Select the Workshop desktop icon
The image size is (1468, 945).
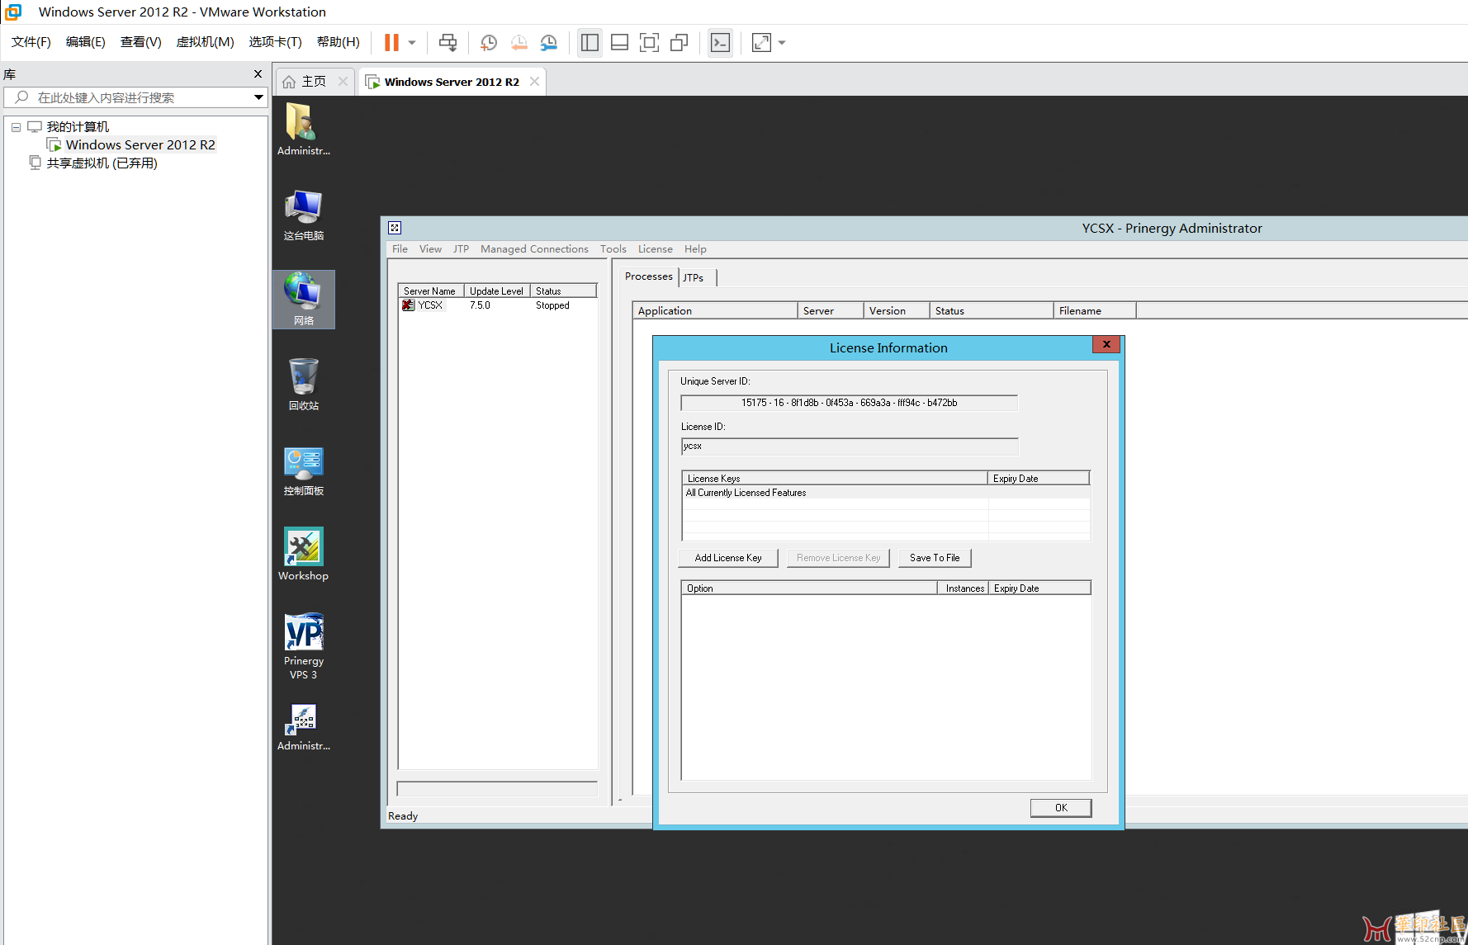tap(303, 555)
